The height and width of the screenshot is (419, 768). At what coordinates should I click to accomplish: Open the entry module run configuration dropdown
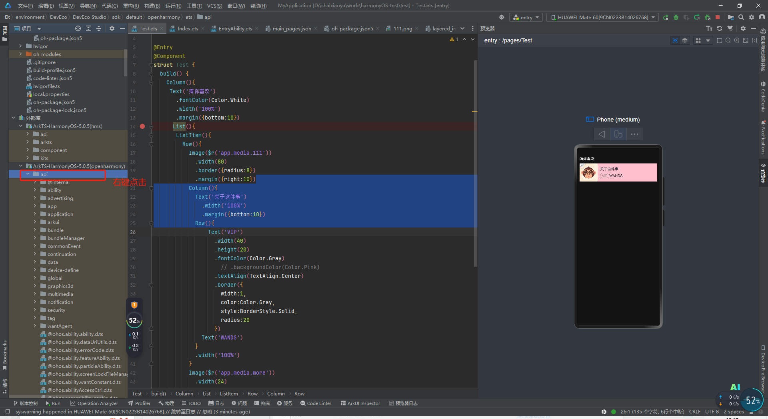click(526, 17)
